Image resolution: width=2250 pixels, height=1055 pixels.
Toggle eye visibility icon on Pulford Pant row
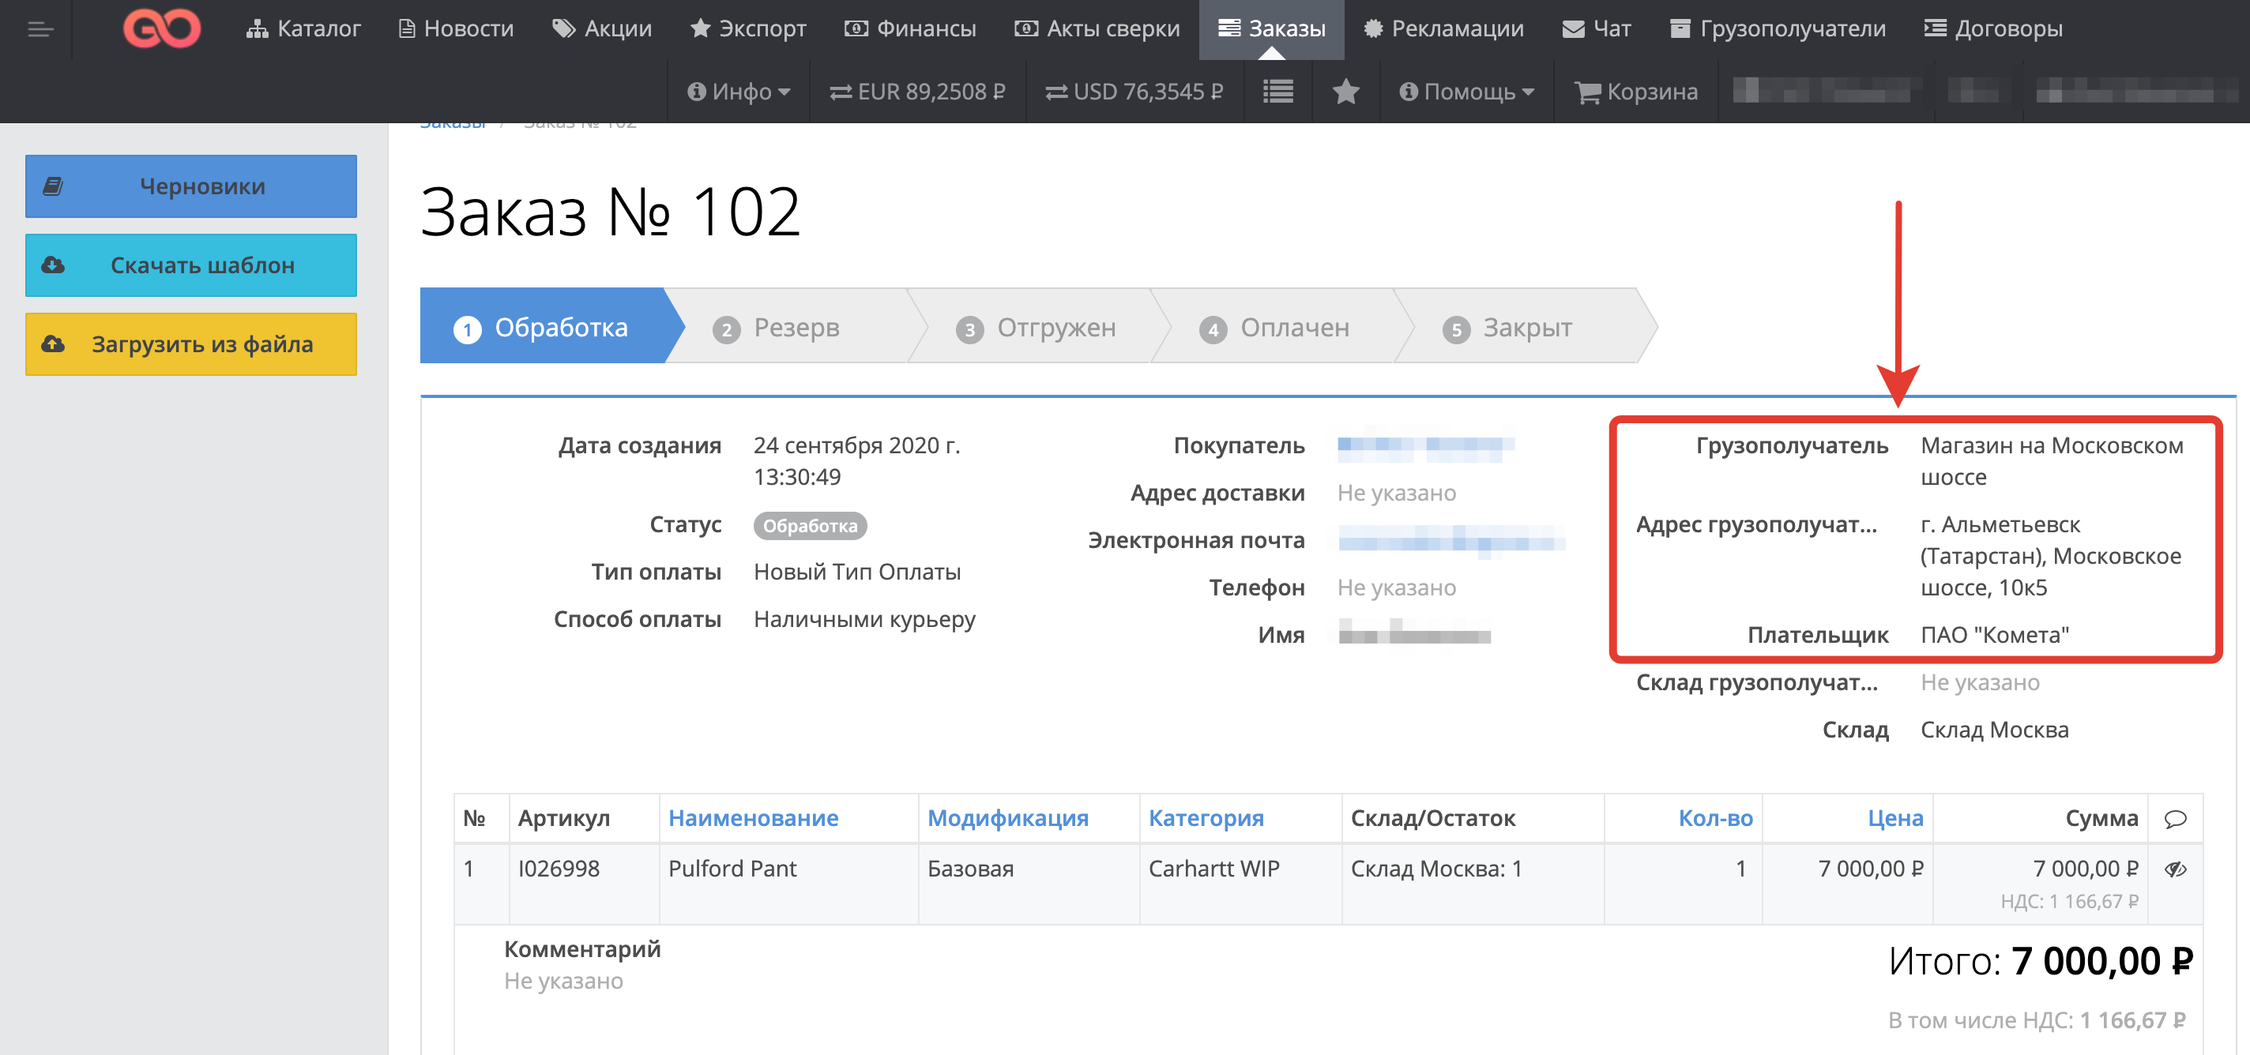point(2174,869)
